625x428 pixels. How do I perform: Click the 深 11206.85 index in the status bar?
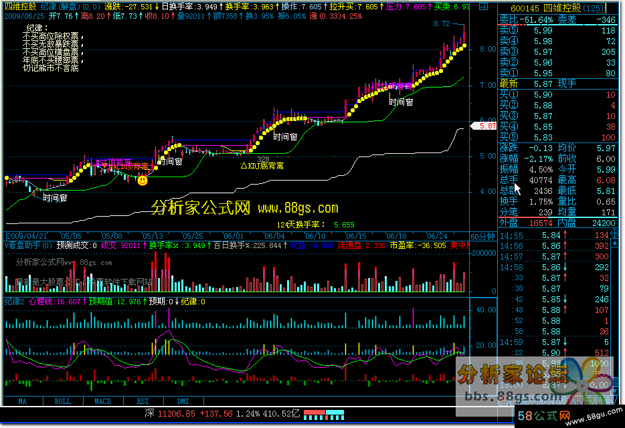pyautogui.click(x=169, y=414)
